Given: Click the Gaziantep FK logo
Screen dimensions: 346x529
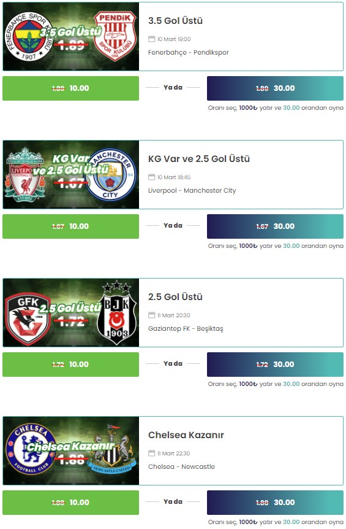Looking at the screenshot, I should pyautogui.click(x=28, y=319).
